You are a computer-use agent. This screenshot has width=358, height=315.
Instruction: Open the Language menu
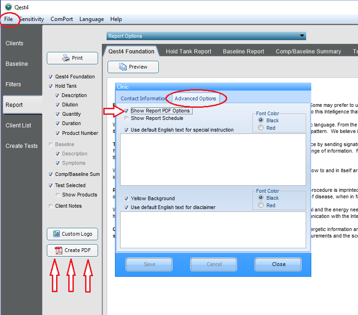point(92,19)
